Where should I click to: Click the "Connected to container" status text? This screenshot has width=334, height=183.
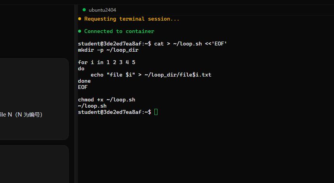(x=119, y=31)
